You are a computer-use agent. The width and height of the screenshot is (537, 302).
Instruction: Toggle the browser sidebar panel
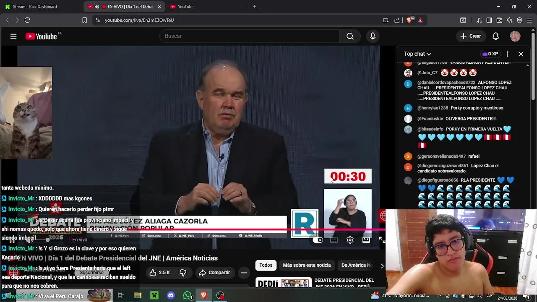(x=489, y=20)
